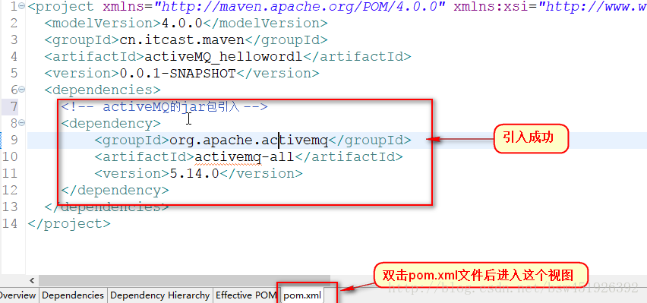Image resolution: width=647 pixels, height=303 pixels.
Task: Click on dependency version 5.14.0
Action: click(194, 173)
